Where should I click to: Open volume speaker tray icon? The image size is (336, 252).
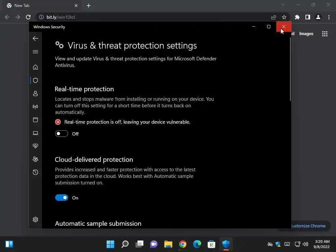(x=305, y=244)
